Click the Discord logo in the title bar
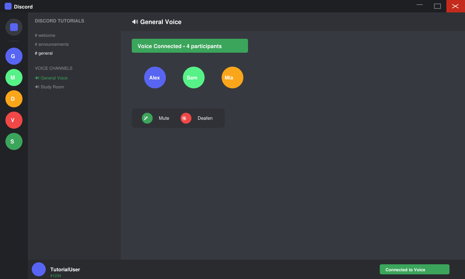The image size is (465, 279). click(8, 6)
